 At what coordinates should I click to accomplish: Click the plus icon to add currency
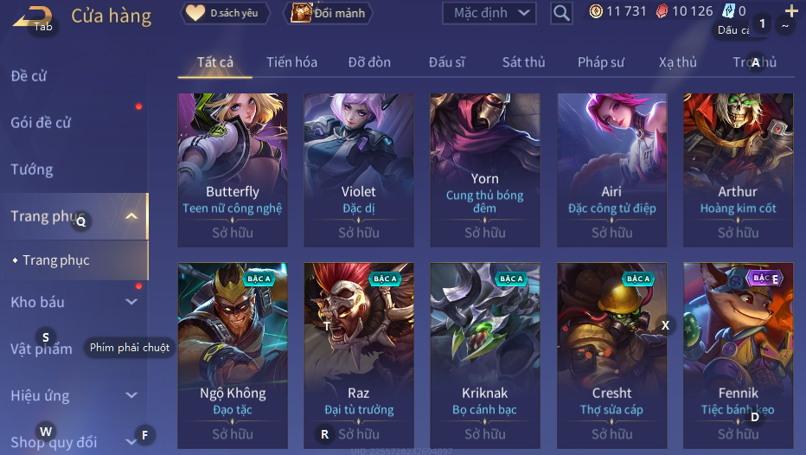791,10
